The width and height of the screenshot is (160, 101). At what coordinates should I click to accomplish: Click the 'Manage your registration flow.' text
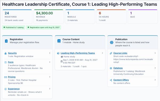coord(25,42)
